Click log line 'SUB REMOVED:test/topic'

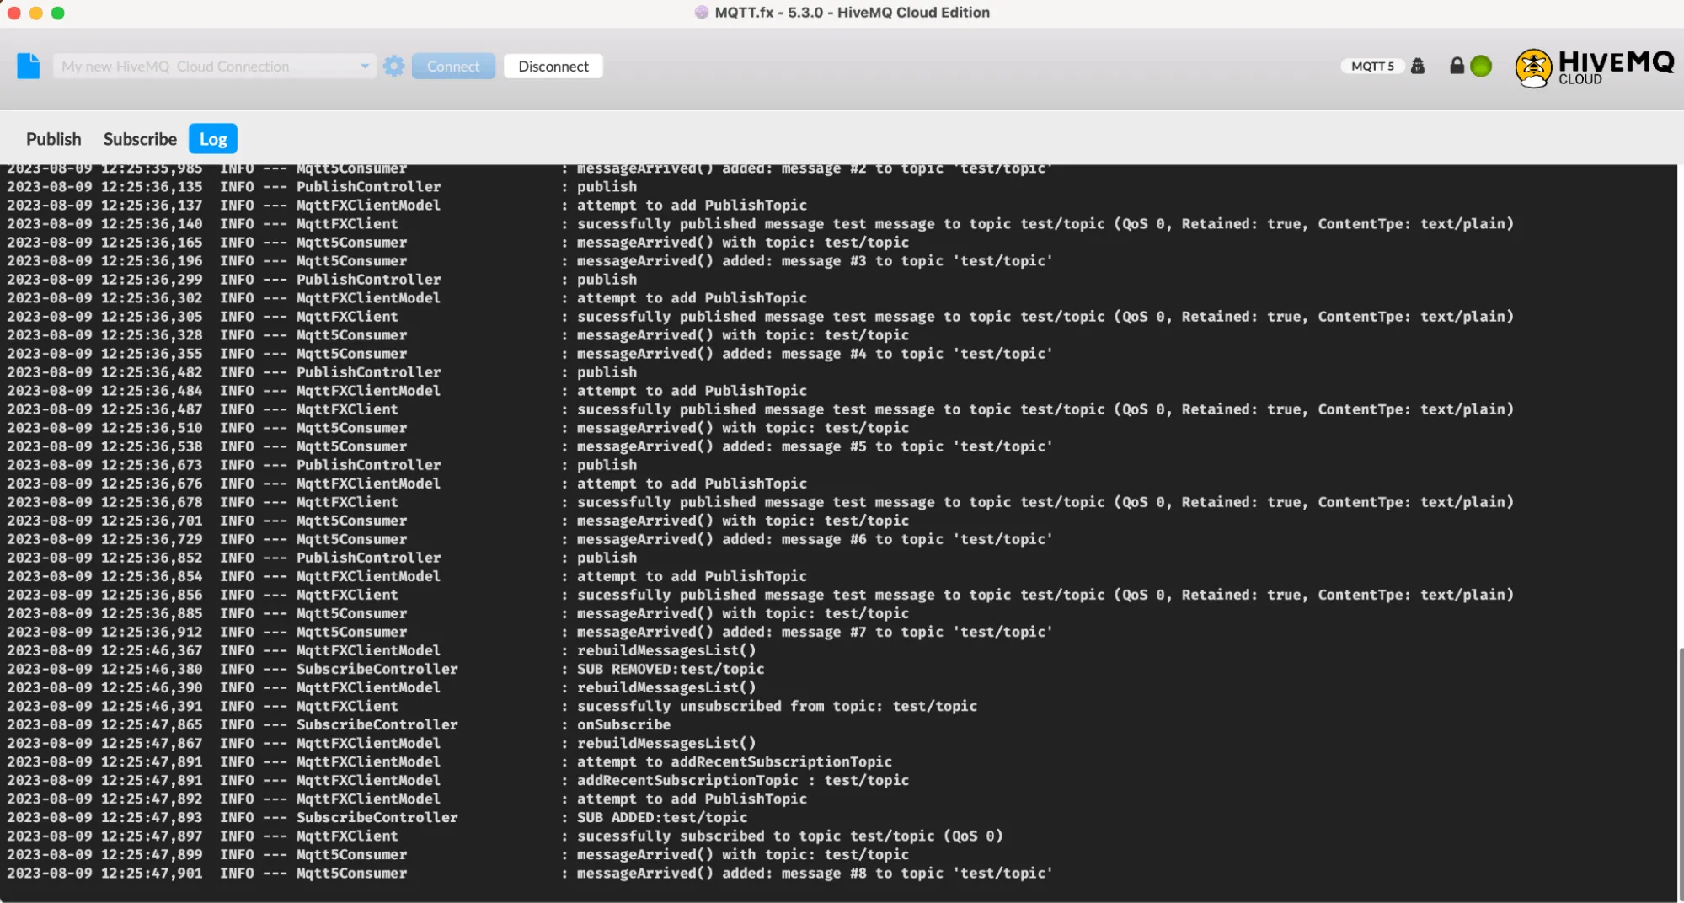[x=670, y=669]
